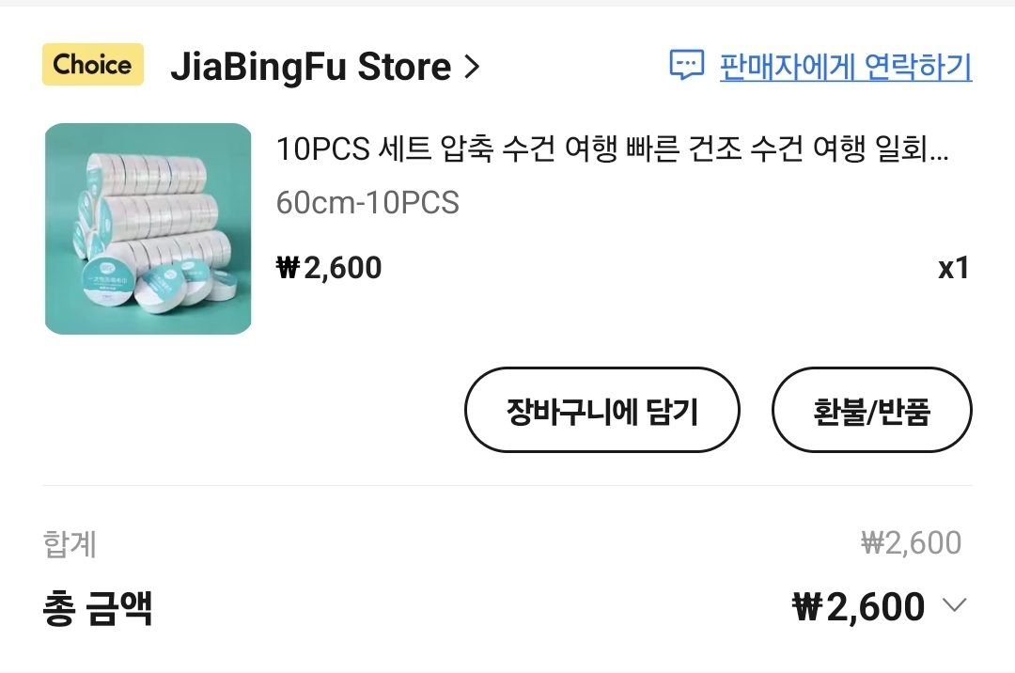Show details from bold total ₩2,600

858,607
